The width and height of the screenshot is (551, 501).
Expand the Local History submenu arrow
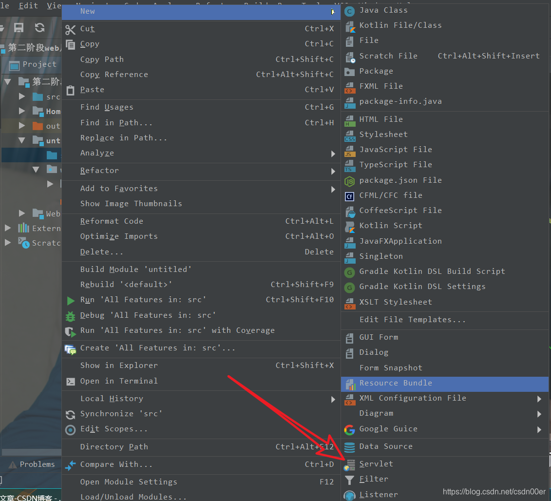(333, 400)
